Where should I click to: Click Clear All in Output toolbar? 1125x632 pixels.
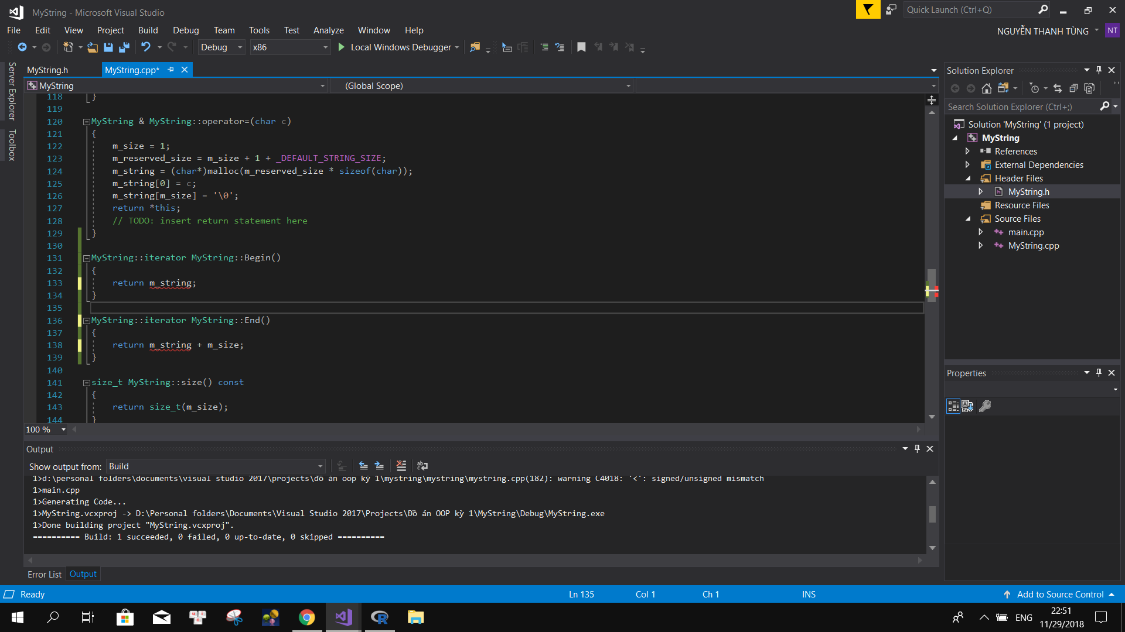(401, 466)
